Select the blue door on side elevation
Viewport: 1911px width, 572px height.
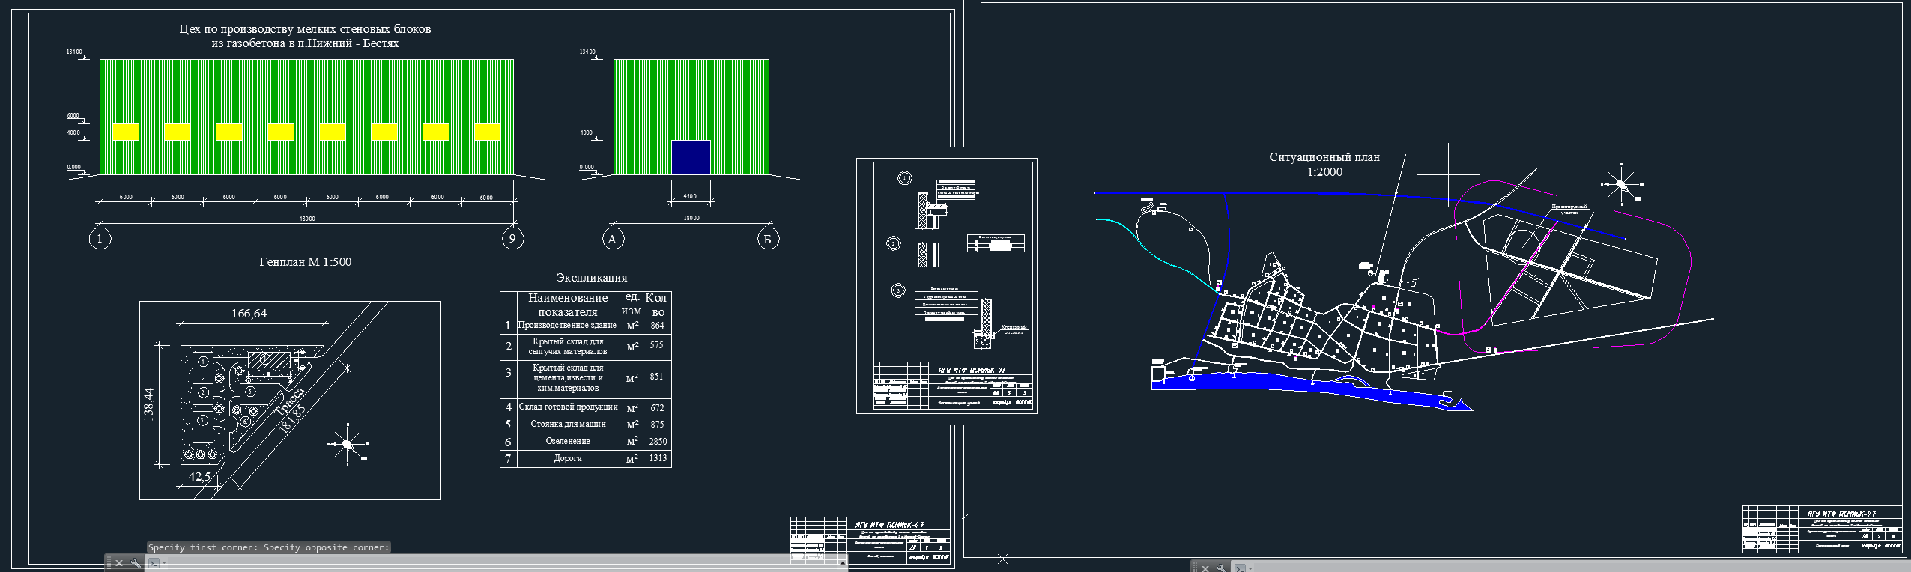pos(691,157)
